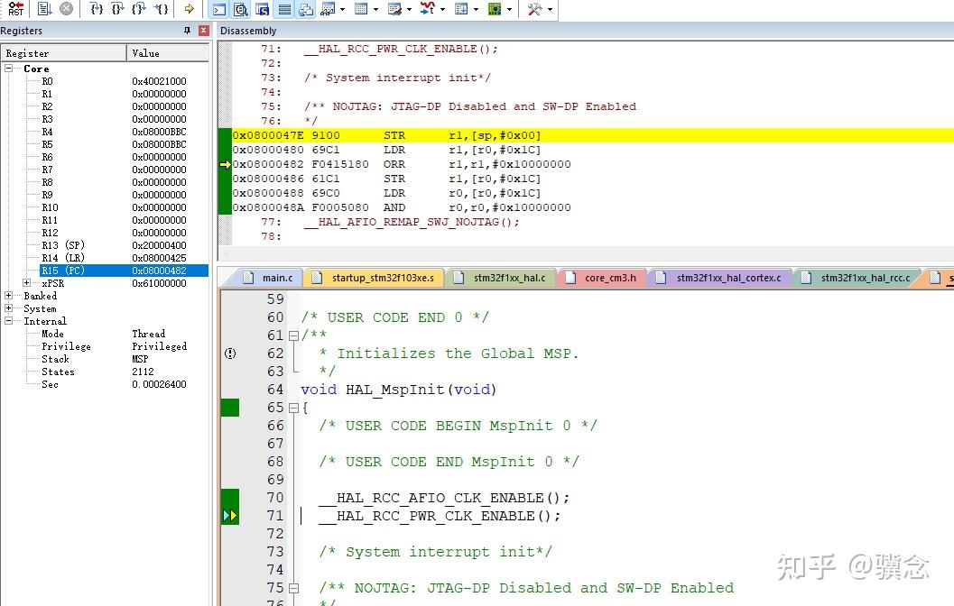Toggle the Command Window button
Image resolution: width=954 pixels, height=606 pixels.
[218, 9]
